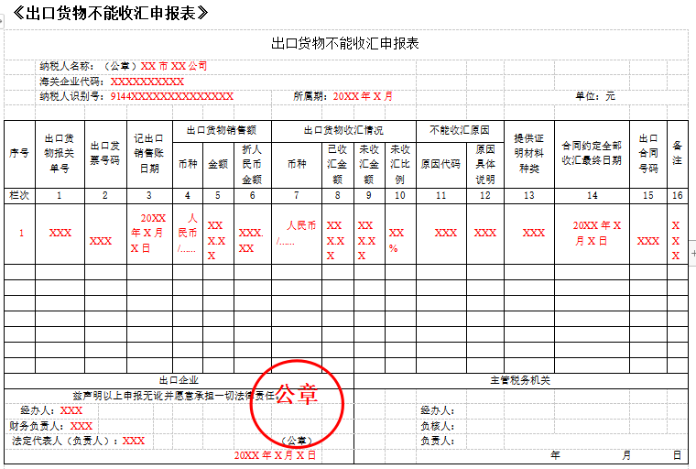Select the 出口货物报关单号 header cell
The image size is (696, 469).
[x=60, y=153]
